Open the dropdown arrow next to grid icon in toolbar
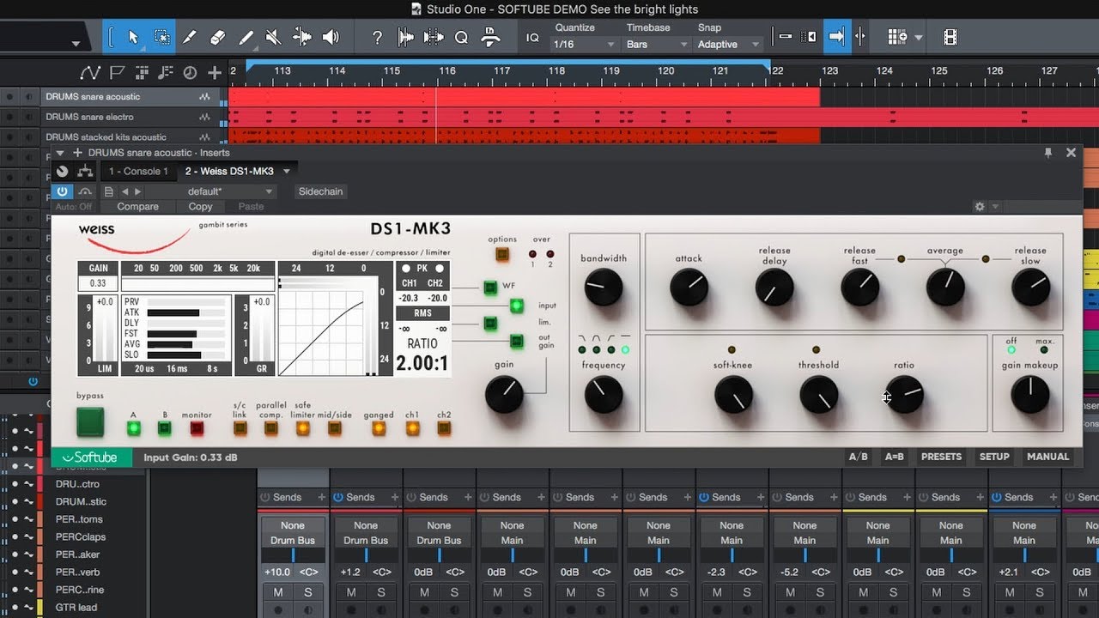This screenshot has height=618, width=1099. click(919, 38)
